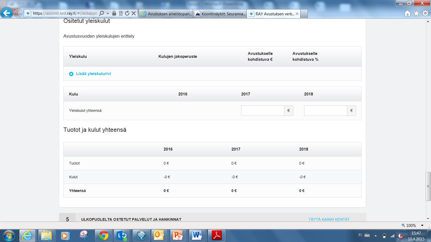
Task: Click the battery tray icon
Action: click(x=384, y=236)
